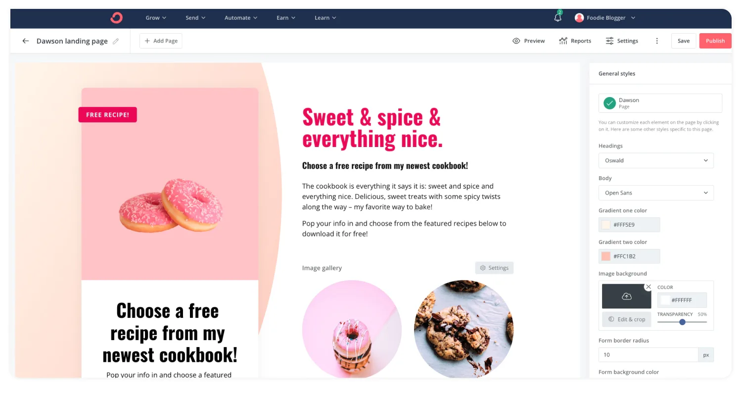Pick Gradient two color swatch
This screenshot has height=394, width=742.
(x=605, y=256)
